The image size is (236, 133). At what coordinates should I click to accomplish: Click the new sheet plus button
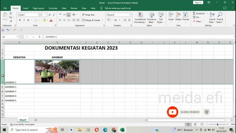(36, 120)
